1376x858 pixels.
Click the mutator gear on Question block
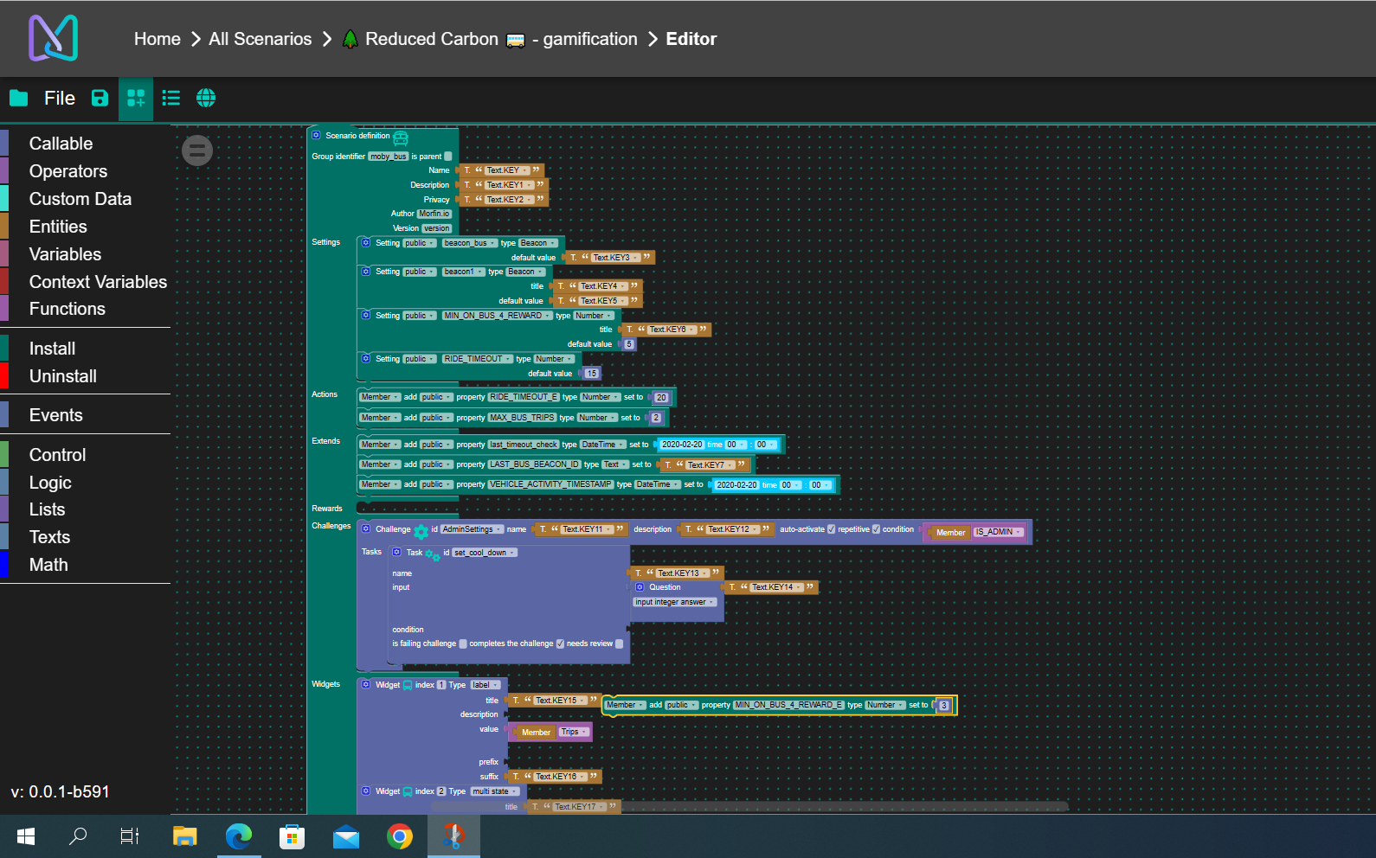tap(640, 587)
